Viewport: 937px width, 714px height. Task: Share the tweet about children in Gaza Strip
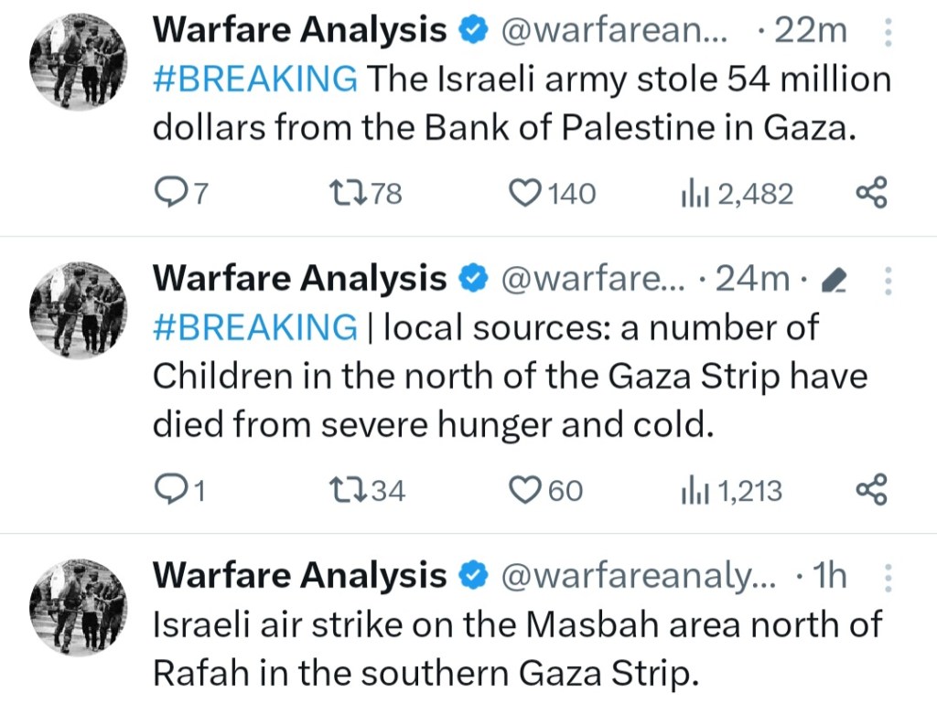coord(870,491)
